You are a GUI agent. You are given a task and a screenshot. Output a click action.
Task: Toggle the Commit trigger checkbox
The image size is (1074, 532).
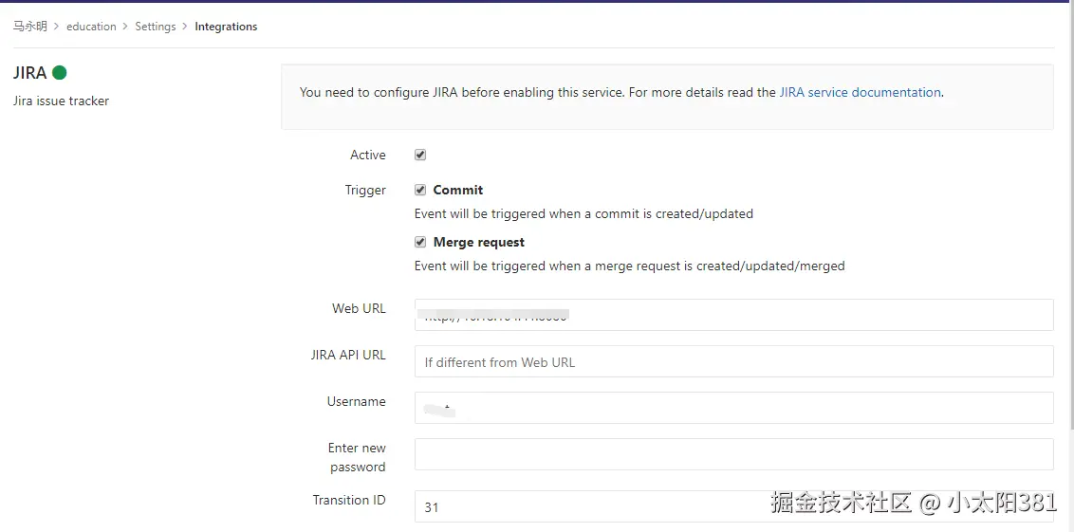420,190
